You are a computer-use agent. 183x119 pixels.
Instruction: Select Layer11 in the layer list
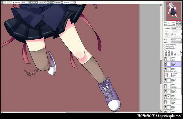tap(173, 97)
